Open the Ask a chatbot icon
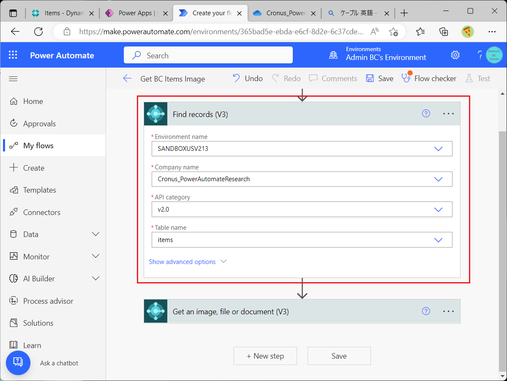The height and width of the screenshot is (381, 507). click(18, 362)
